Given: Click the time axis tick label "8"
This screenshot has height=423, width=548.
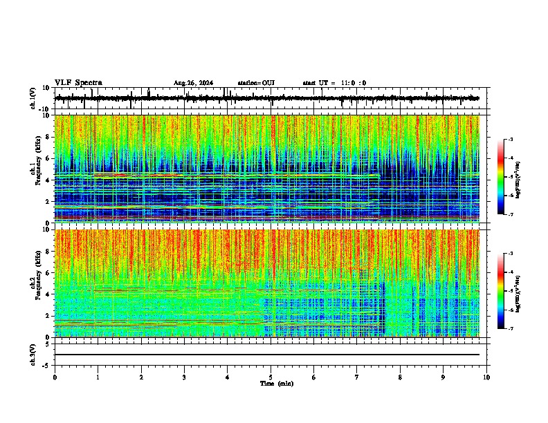Looking at the screenshot, I should pos(400,377).
